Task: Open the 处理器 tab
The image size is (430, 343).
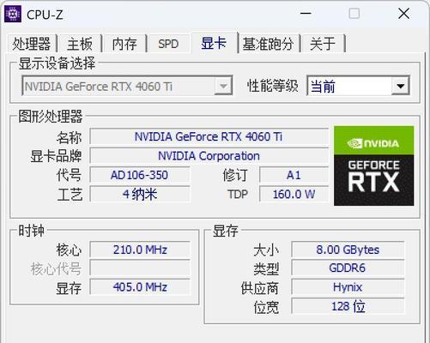Action: click(x=32, y=44)
